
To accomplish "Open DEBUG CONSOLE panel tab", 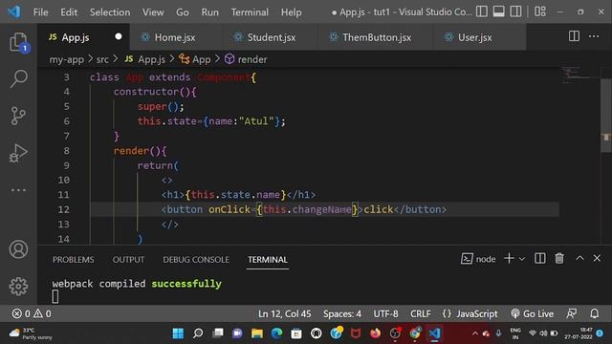I will (196, 260).
